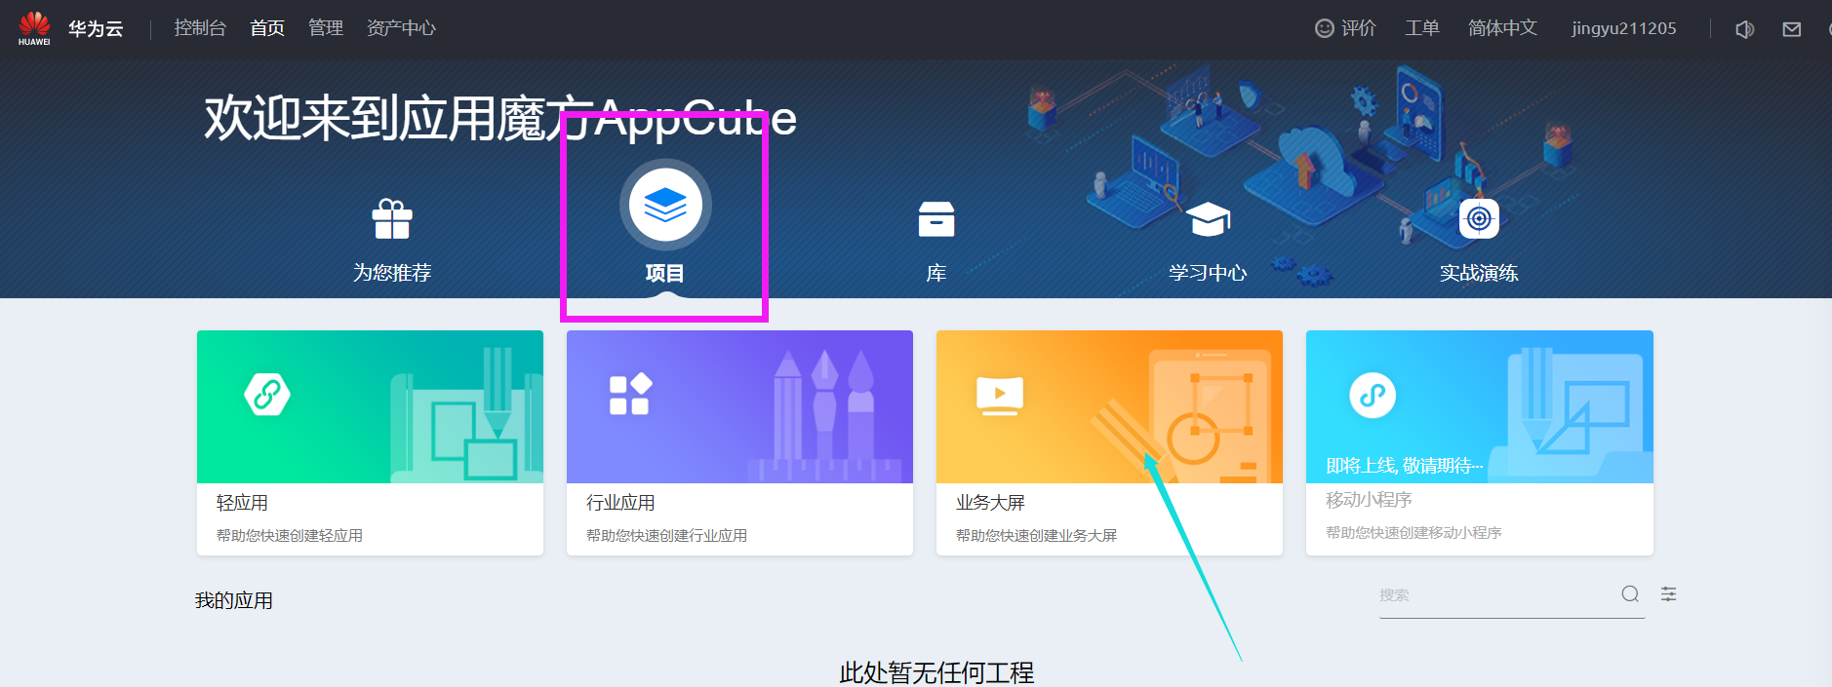Select the 项目 tab label
1832x687 pixels.
click(x=665, y=274)
